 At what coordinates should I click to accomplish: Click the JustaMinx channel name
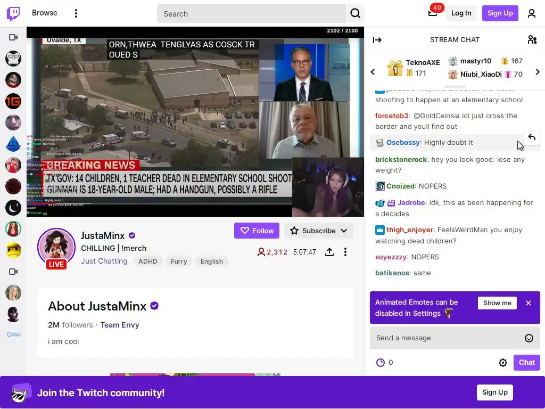(103, 236)
